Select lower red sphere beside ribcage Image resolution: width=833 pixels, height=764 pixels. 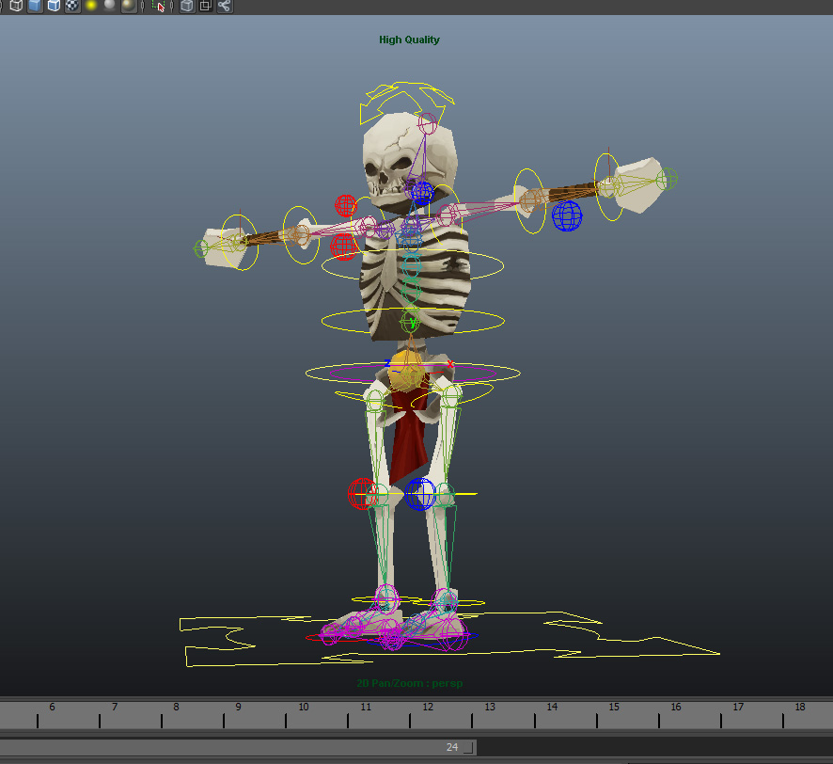pyautogui.click(x=344, y=247)
